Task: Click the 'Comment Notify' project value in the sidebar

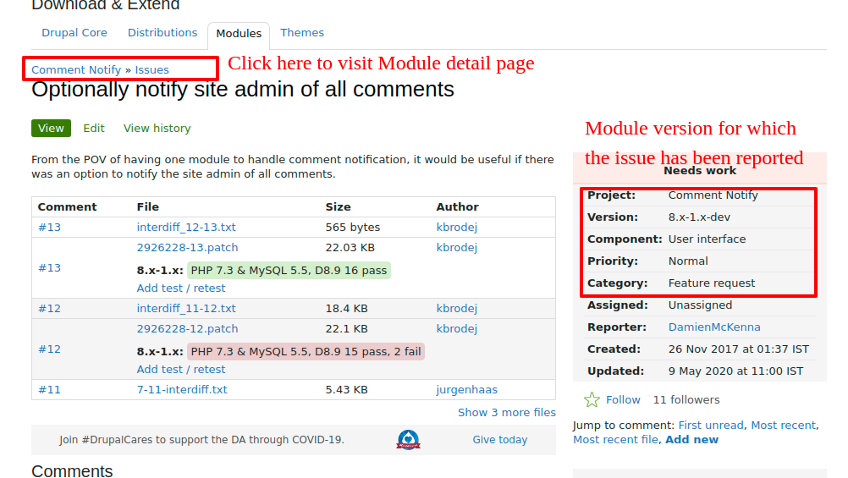Action: coord(713,195)
